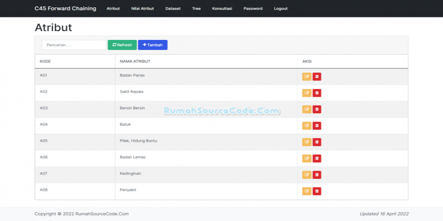Click the green Refresh button
Viewport: 443px width, 221px height.
point(122,45)
